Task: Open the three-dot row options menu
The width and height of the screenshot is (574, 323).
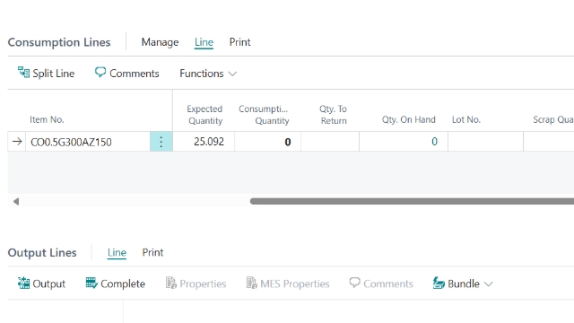Action: (x=161, y=142)
